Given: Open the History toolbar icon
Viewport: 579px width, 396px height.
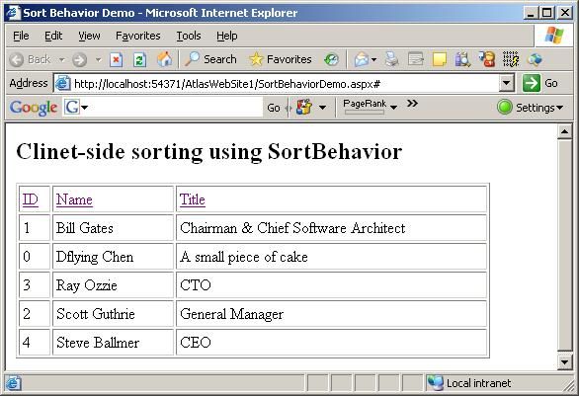Looking at the screenshot, I should click(x=331, y=59).
